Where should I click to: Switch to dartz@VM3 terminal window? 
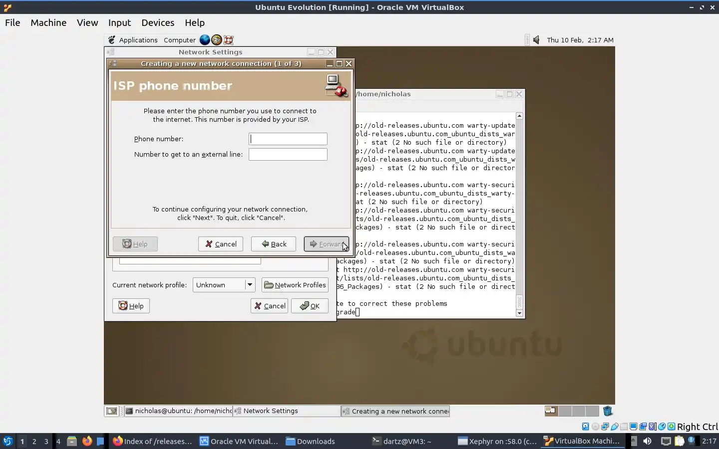(412, 441)
